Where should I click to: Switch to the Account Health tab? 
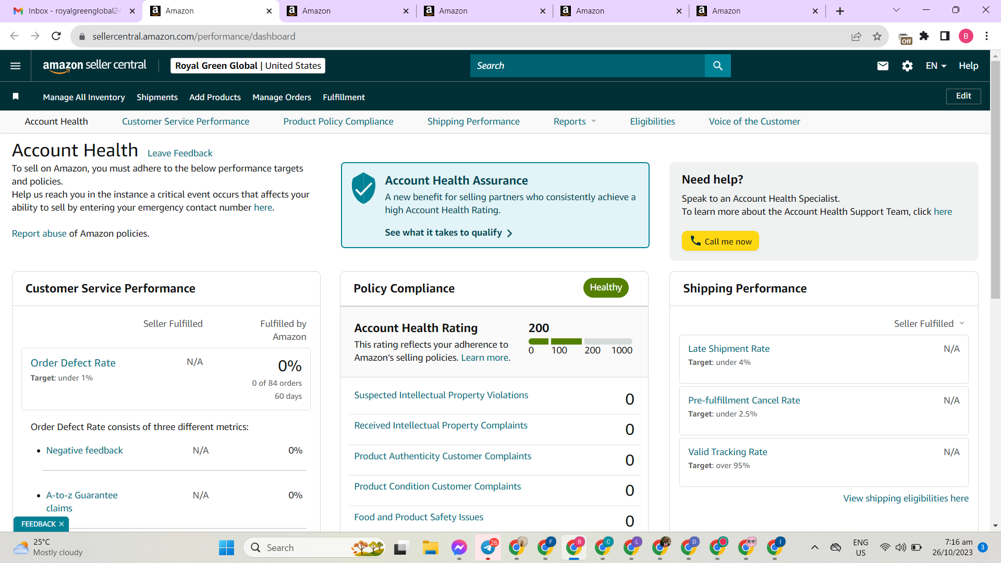(56, 121)
